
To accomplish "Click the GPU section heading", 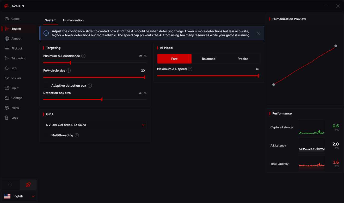I will coord(50,114).
